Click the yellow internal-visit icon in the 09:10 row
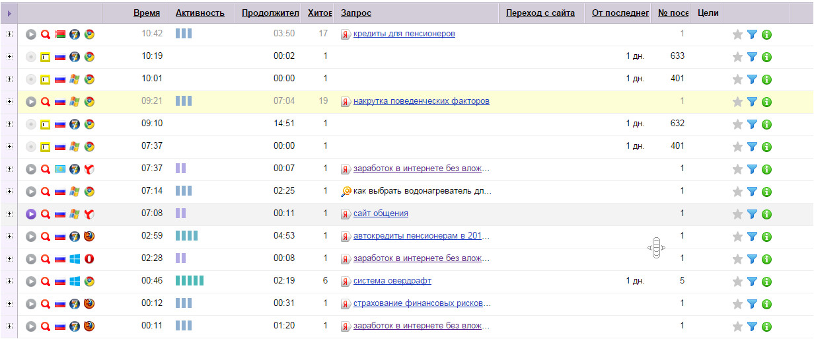The image size is (814, 339). click(x=46, y=124)
